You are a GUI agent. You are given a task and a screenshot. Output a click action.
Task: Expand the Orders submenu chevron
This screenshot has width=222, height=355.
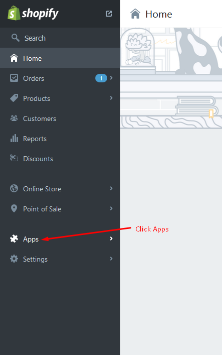coord(111,78)
